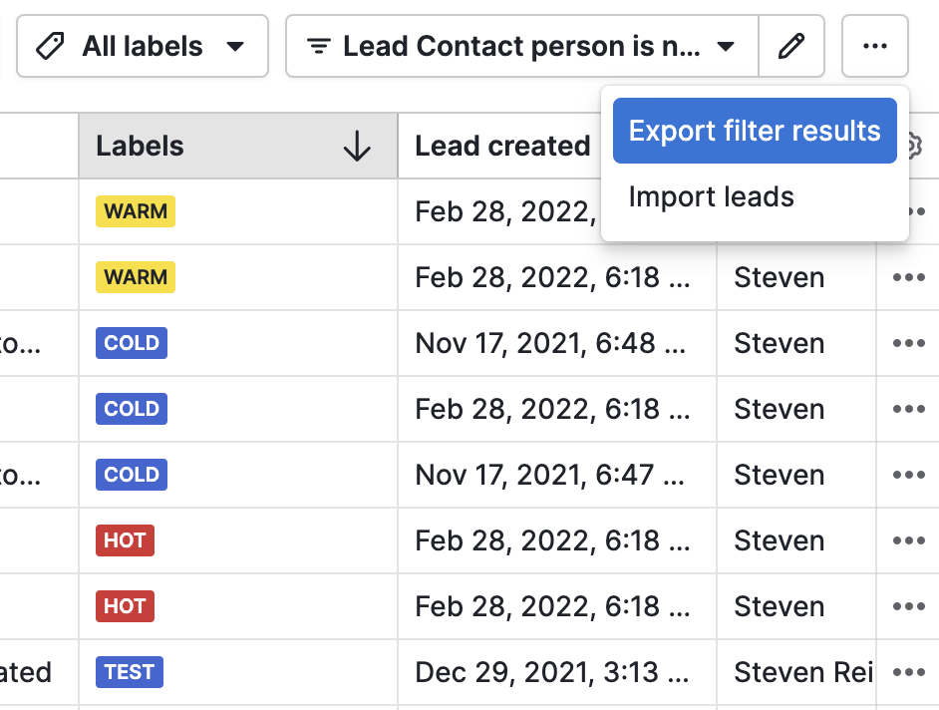Click the descending sort arrow on Labels column
This screenshot has height=710, width=939.
tap(358, 146)
